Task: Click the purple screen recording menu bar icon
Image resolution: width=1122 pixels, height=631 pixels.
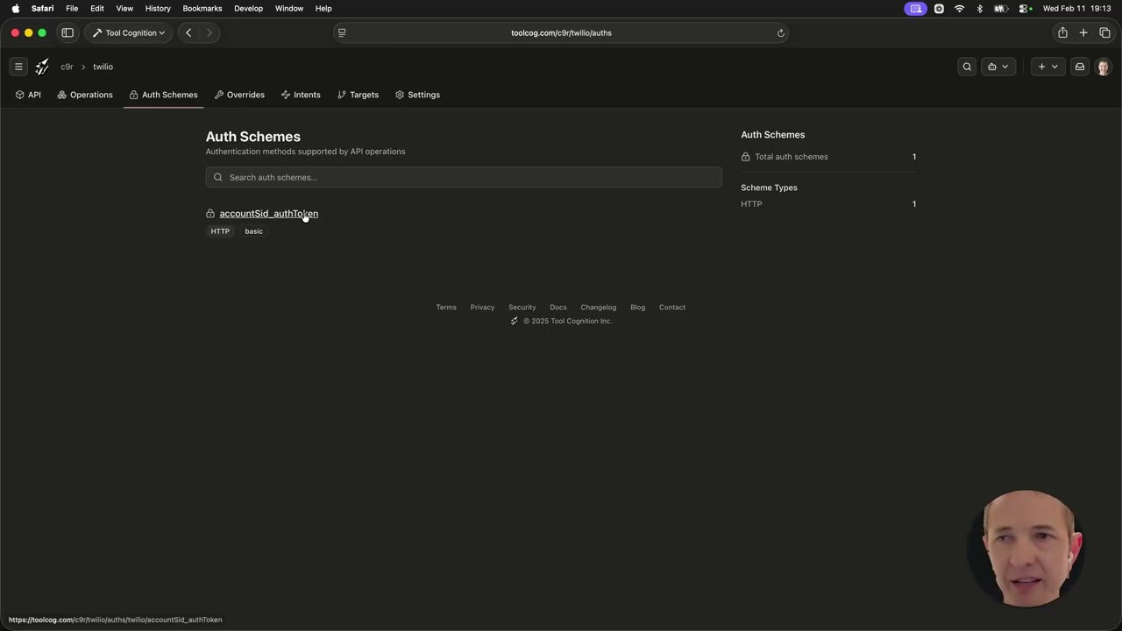Action: click(x=915, y=9)
